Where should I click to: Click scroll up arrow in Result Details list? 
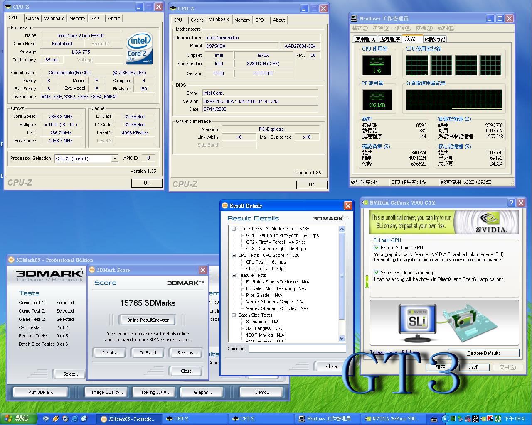342,229
